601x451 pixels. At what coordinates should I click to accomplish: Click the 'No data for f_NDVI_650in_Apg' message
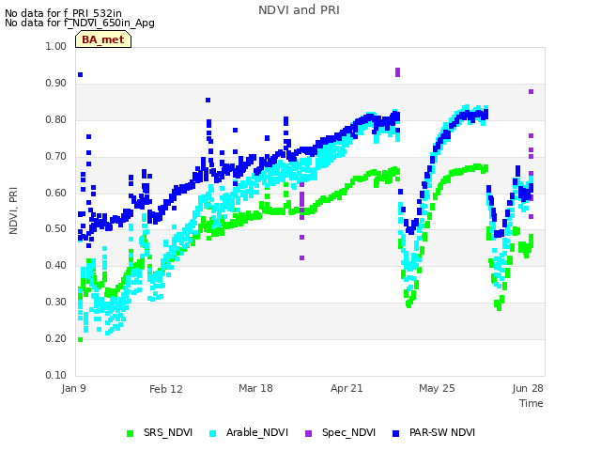click(x=80, y=23)
